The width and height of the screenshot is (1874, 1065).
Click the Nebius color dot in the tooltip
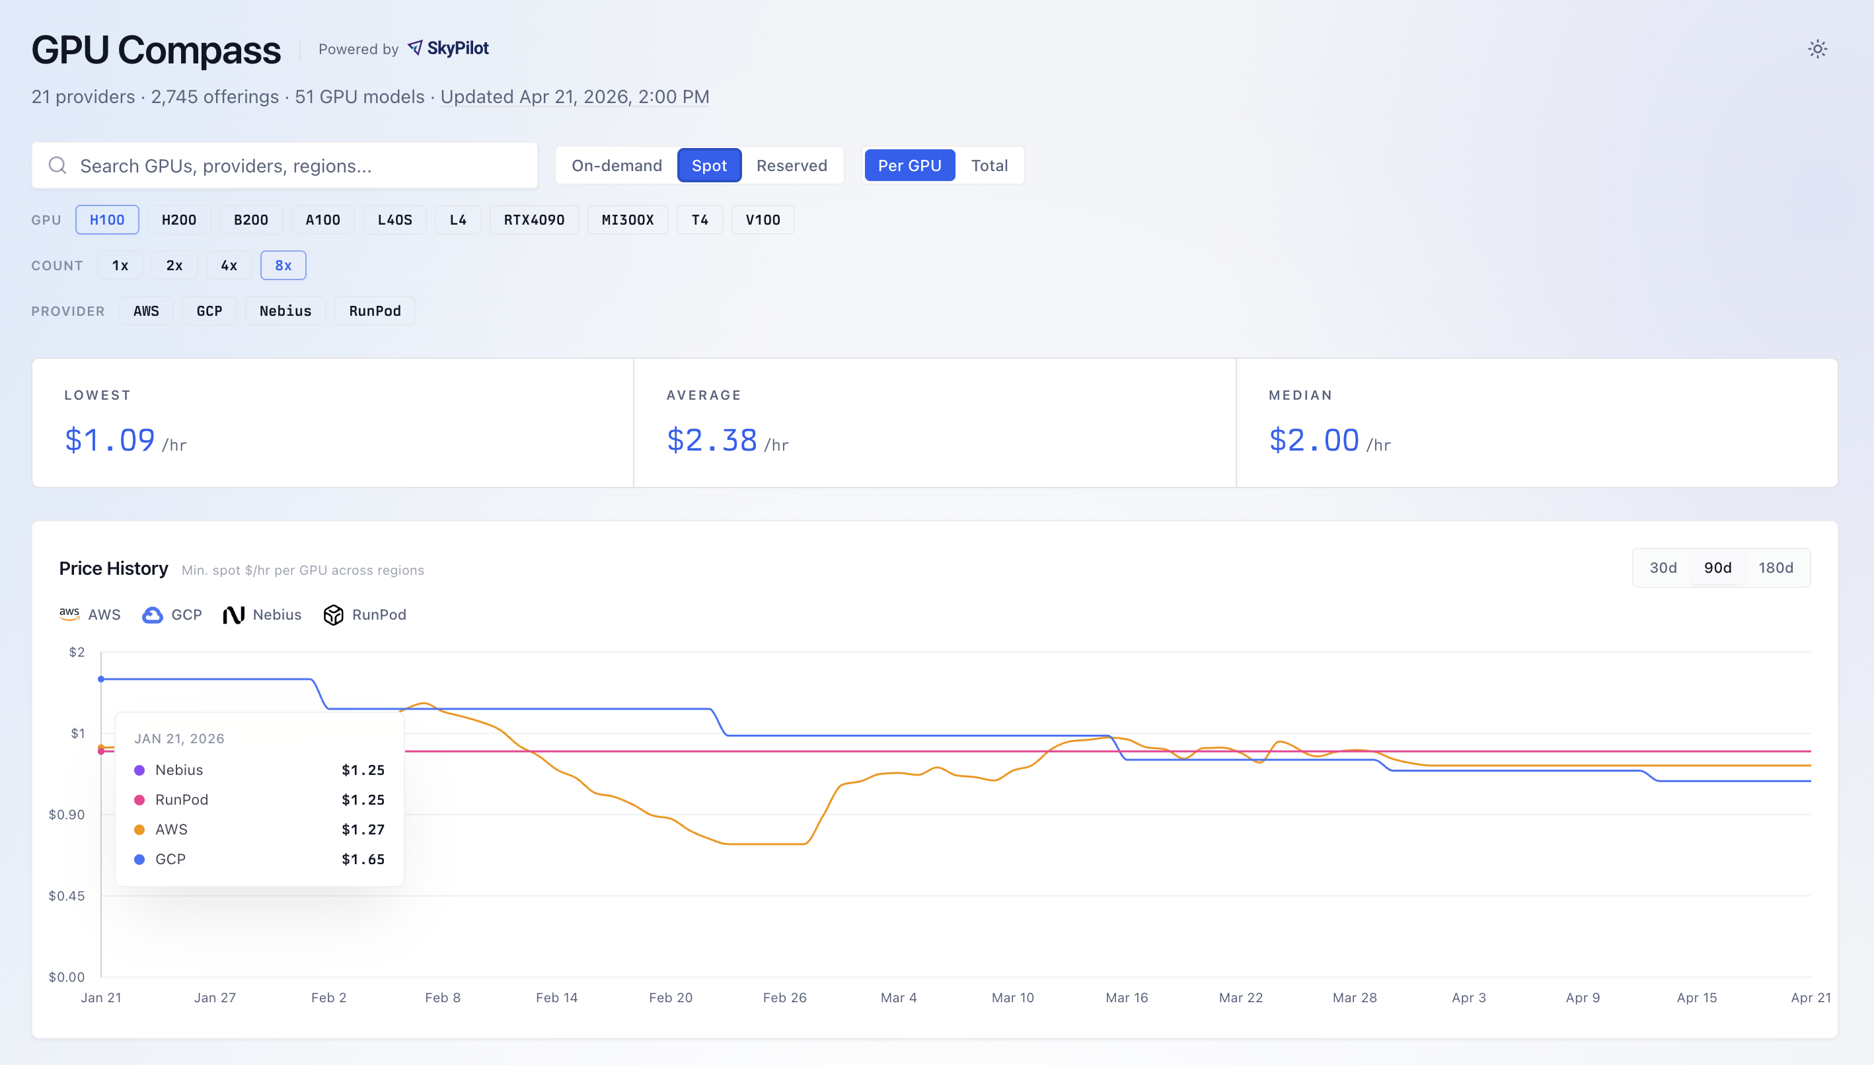139,770
